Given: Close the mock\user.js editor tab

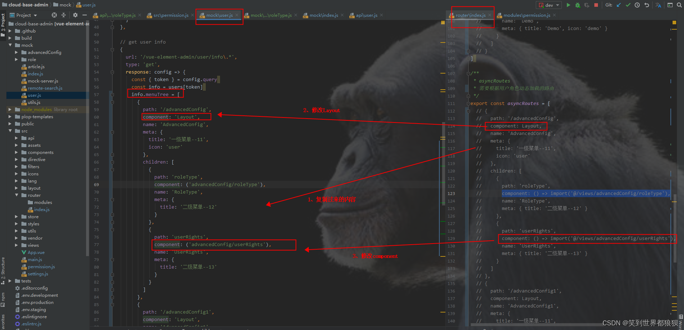Looking at the screenshot, I should coord(237,15).
